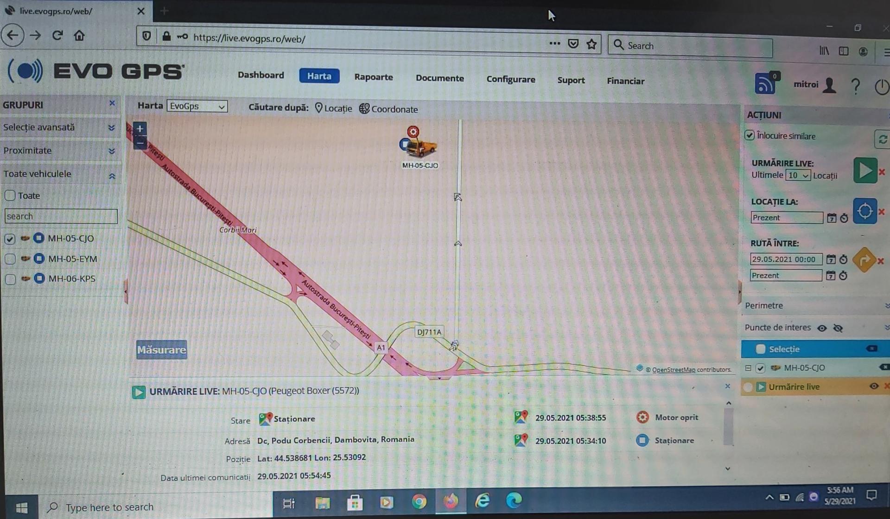
Task: Start live tracking with green play button
Action: tap(865, 171)
